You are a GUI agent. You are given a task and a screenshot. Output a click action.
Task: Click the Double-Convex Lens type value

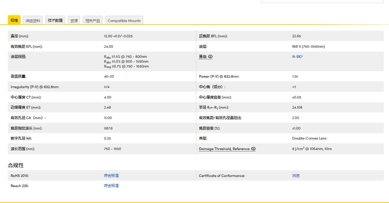pos(309,138)
